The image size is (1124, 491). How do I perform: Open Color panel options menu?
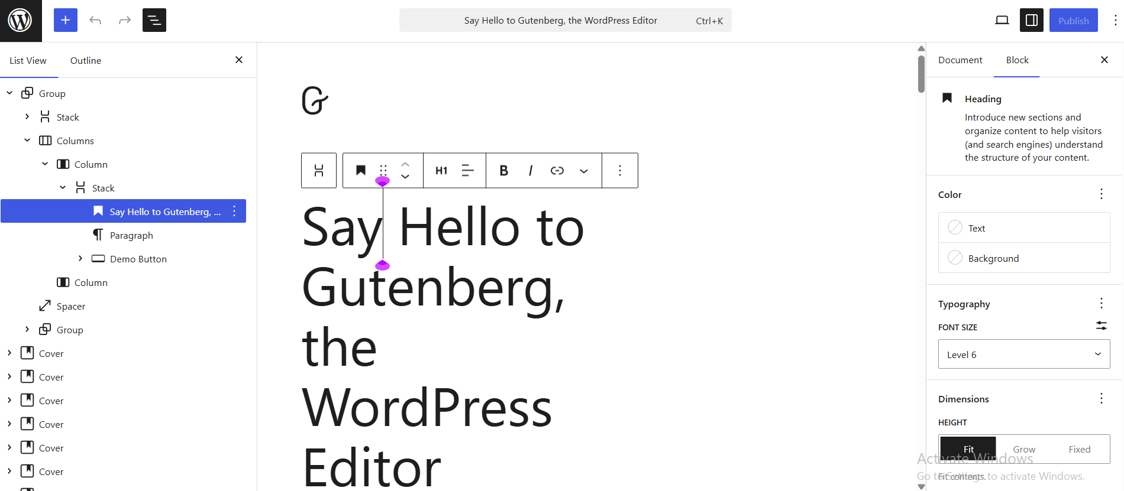(1101, 194)
